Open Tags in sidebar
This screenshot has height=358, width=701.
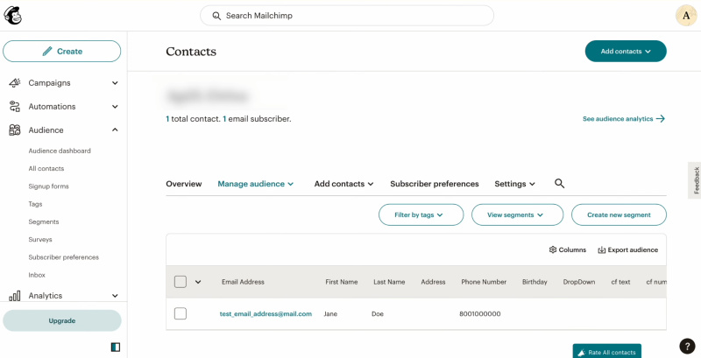pos(35,204)
